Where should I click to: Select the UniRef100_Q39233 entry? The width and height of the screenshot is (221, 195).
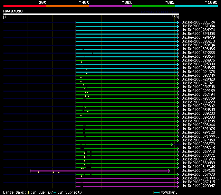(198, 114)
